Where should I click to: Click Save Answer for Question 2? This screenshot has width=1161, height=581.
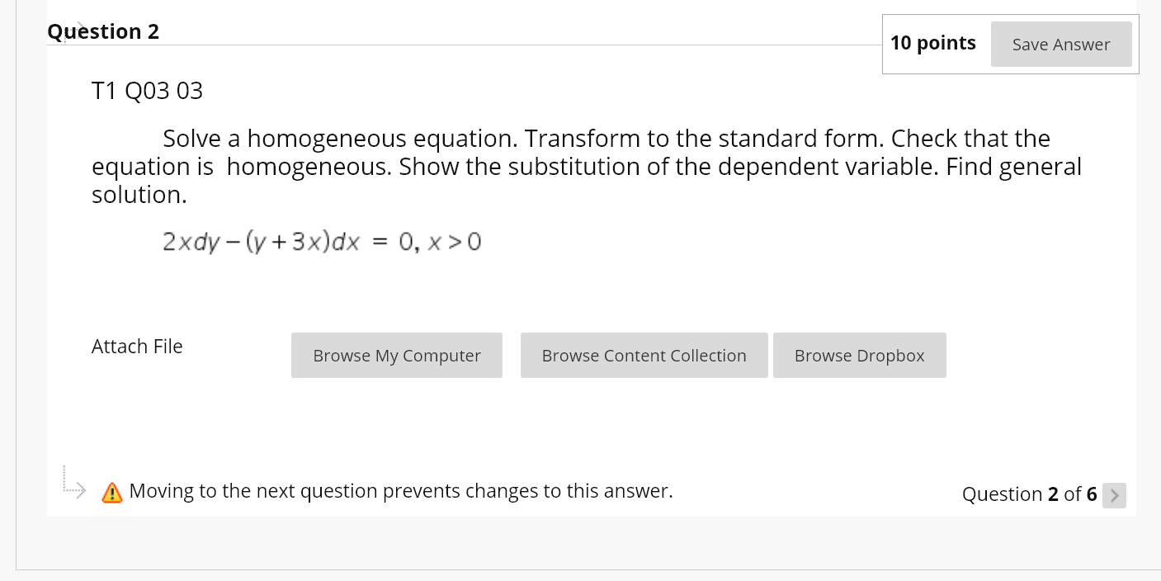coord(1061,45)
